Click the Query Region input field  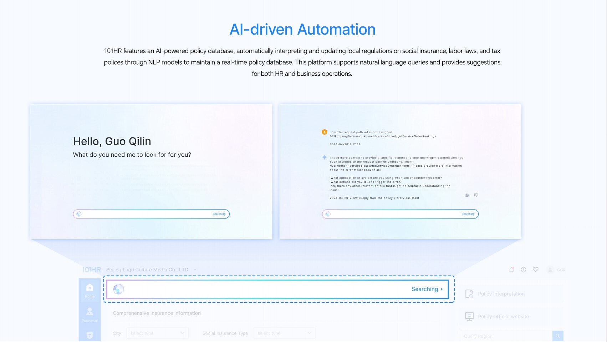(x=506, y=336)
